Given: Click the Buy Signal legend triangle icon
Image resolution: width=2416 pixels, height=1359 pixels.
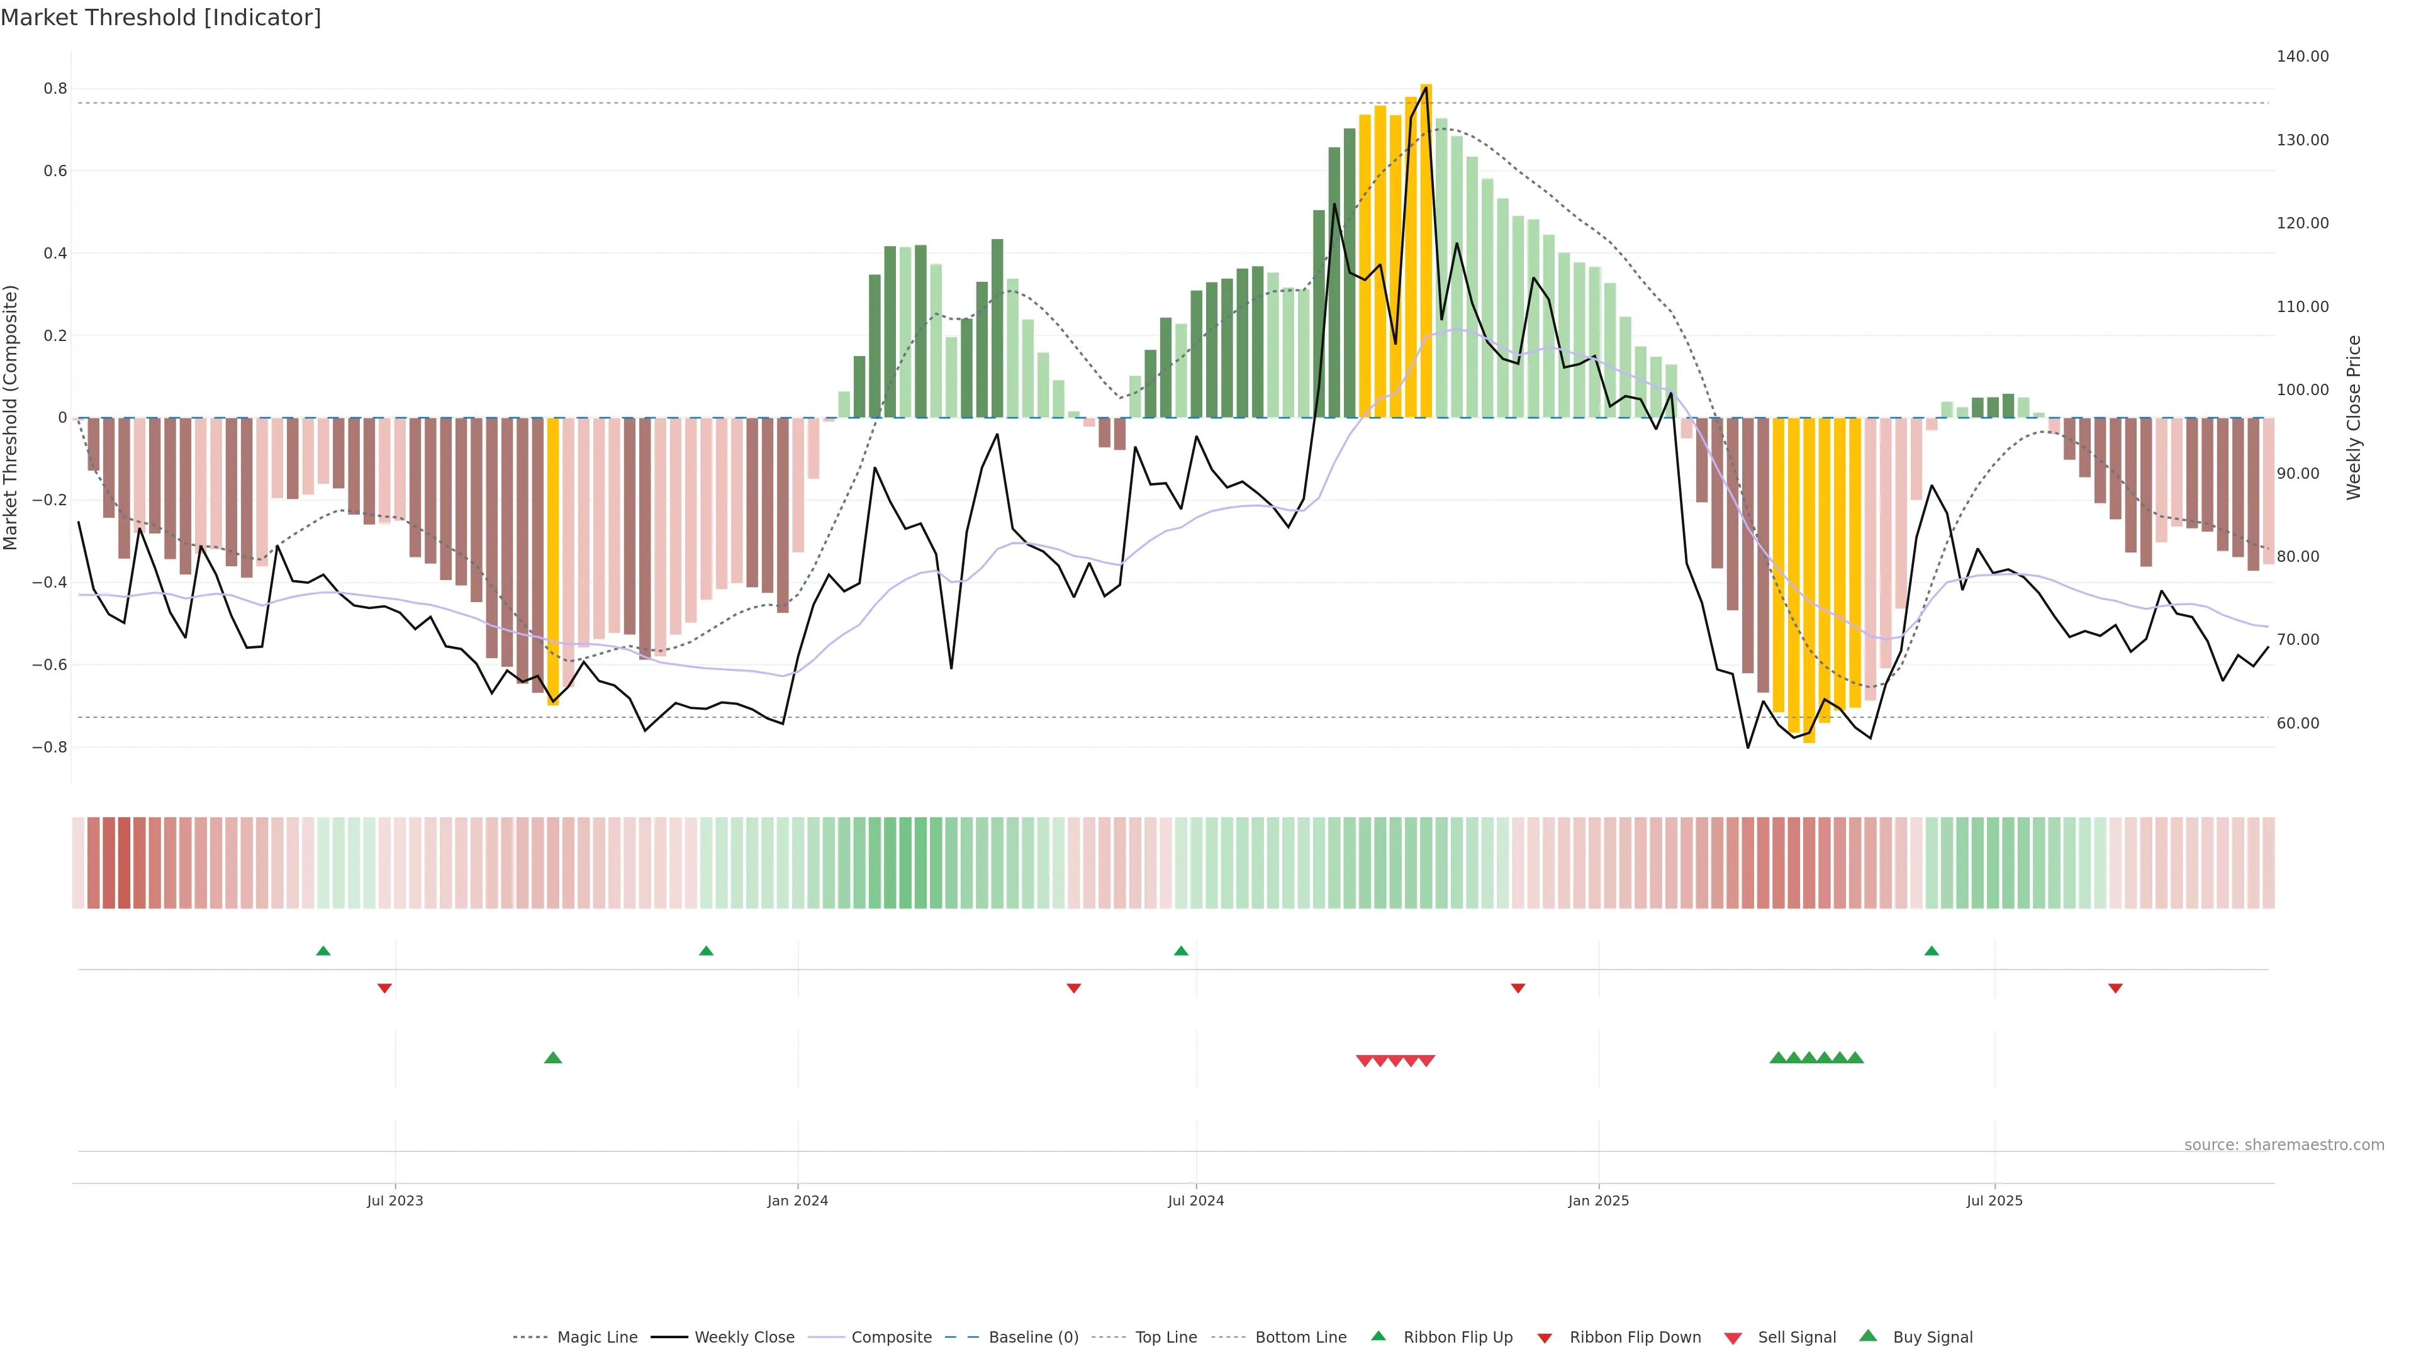Looking at the screenshot, I should click(1867, 1336).
